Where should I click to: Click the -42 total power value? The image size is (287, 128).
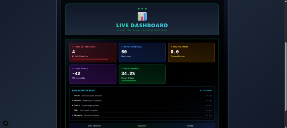tap(76, 74)
